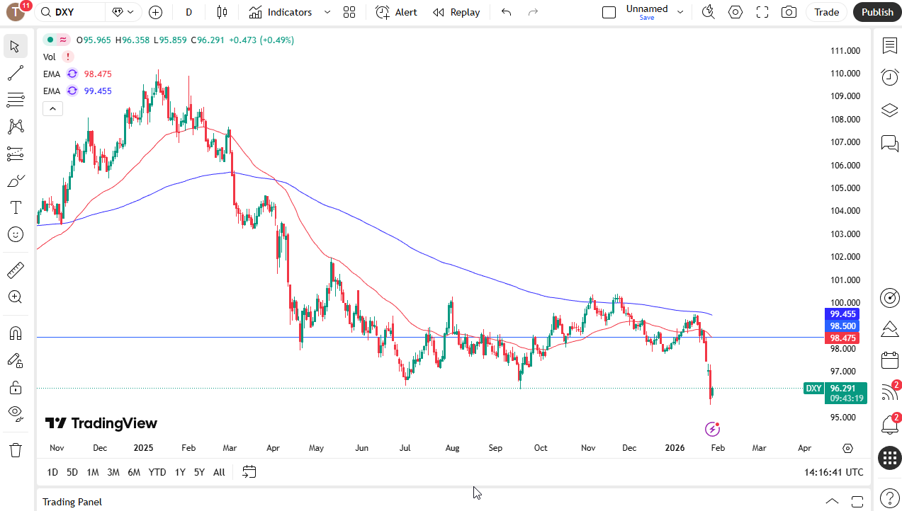This screenshot has height=511, width=902.
Task: Select the cursor arrow tool
Action: (15, 47)
